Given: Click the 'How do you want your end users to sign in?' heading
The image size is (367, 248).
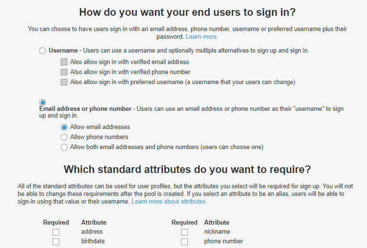Looking at the screenshot, I should (x=187, y=13).
